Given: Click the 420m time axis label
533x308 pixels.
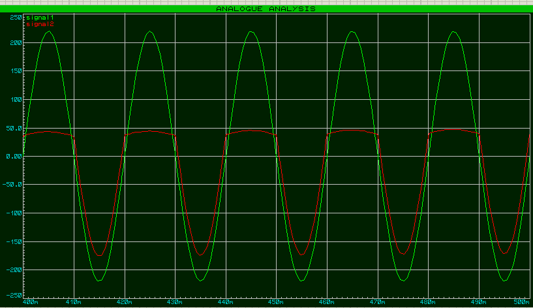Looking at the screenshot, I should (x=124, y=302).
